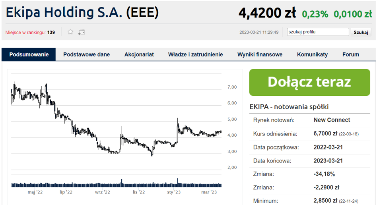Open the Podsumowanie tab
Viewport: 377px width, 205px height.
(x=29, y=54)
